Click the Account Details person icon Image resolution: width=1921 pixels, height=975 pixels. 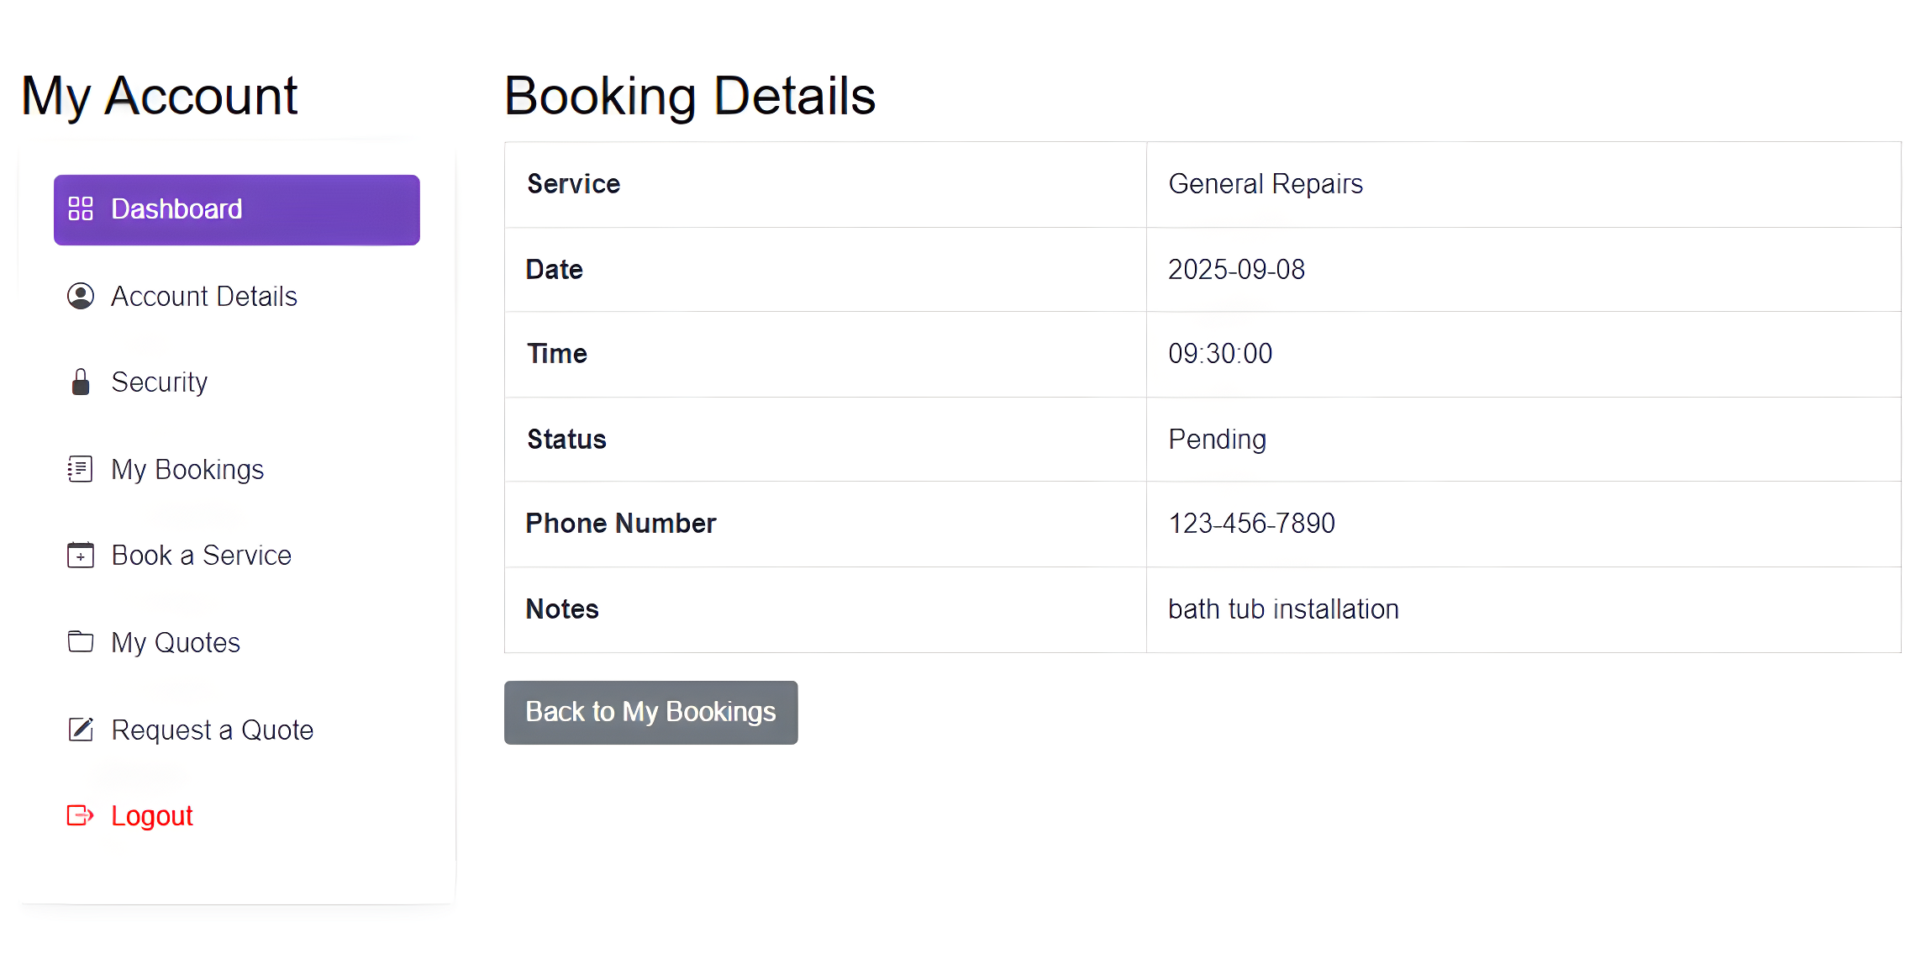pos(81,296)
